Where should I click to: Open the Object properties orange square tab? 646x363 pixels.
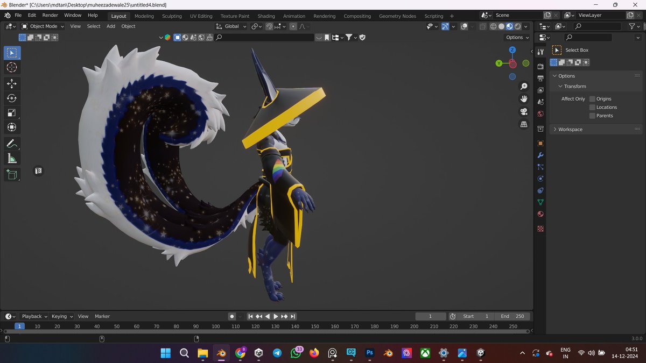coord(540,143)
